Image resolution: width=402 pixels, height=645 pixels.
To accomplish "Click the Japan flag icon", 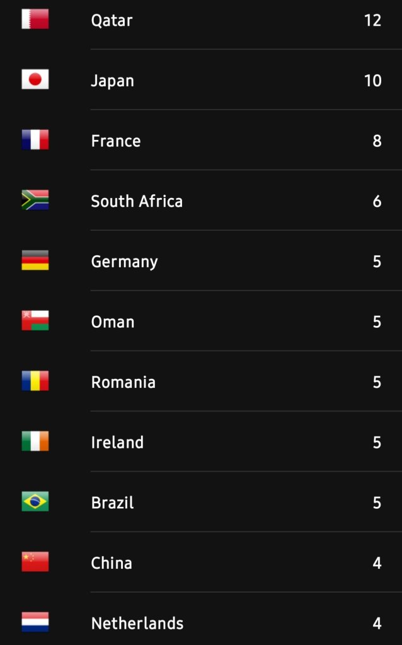I will [x=35, y=80].
